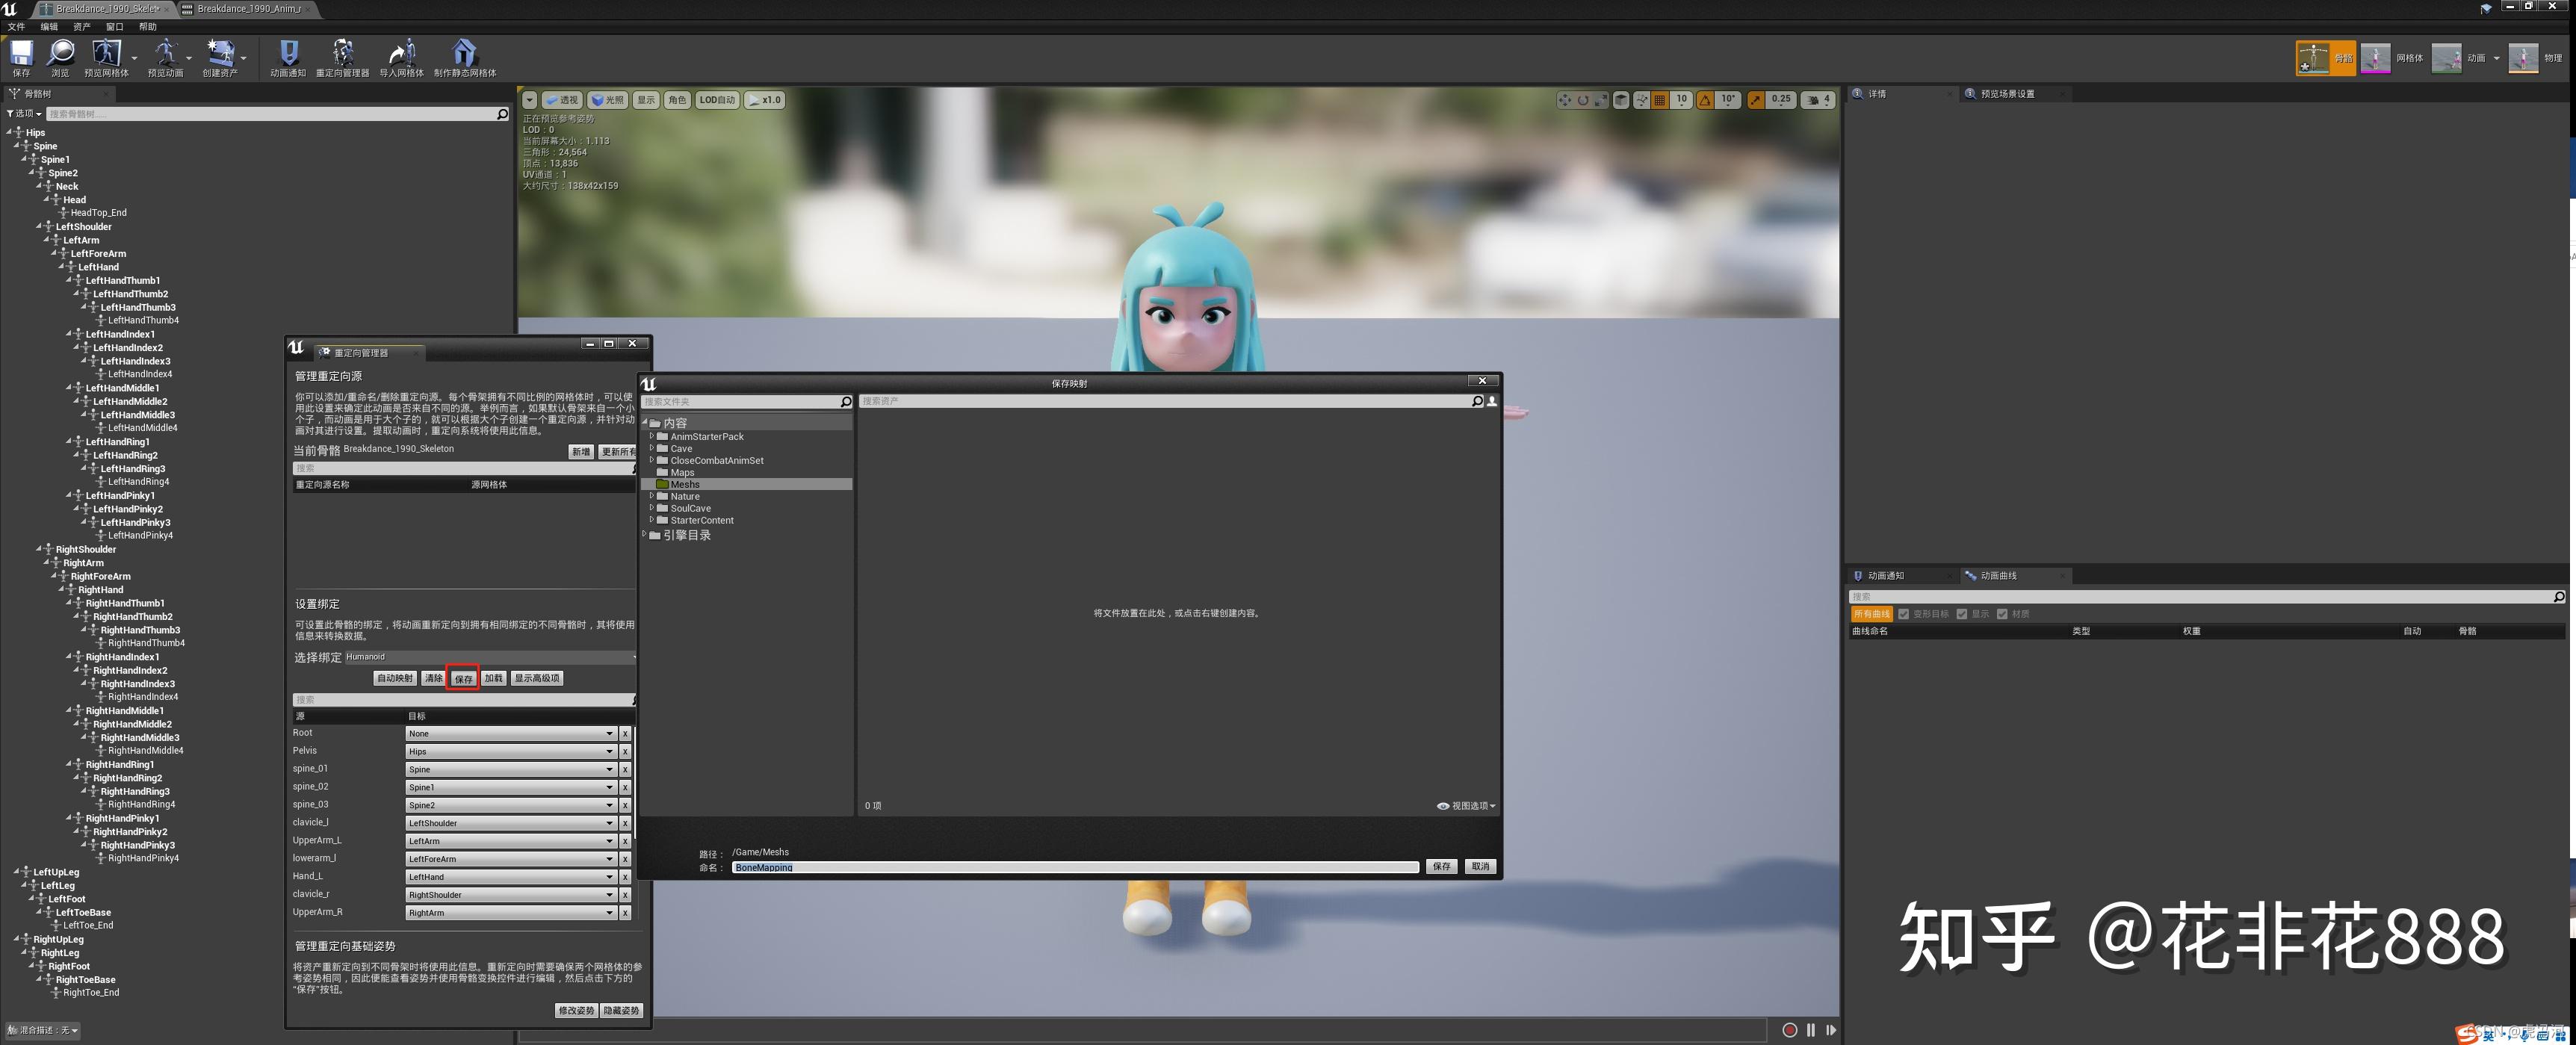
Task: Open the 视图选项 view options dropdown
Action: (x=1467, y=805)
